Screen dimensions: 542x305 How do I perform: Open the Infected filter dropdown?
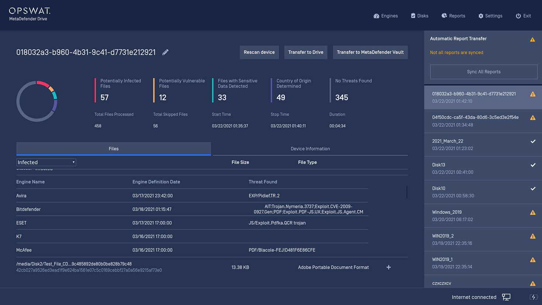pos(46,162)
